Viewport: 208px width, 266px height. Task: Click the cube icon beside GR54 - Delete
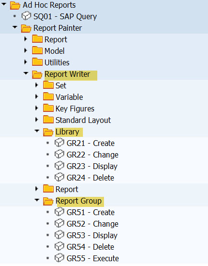pyautogui.click(x=59, y=246)
